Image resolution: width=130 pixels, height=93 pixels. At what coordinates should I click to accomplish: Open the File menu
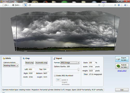pos(6,5)
